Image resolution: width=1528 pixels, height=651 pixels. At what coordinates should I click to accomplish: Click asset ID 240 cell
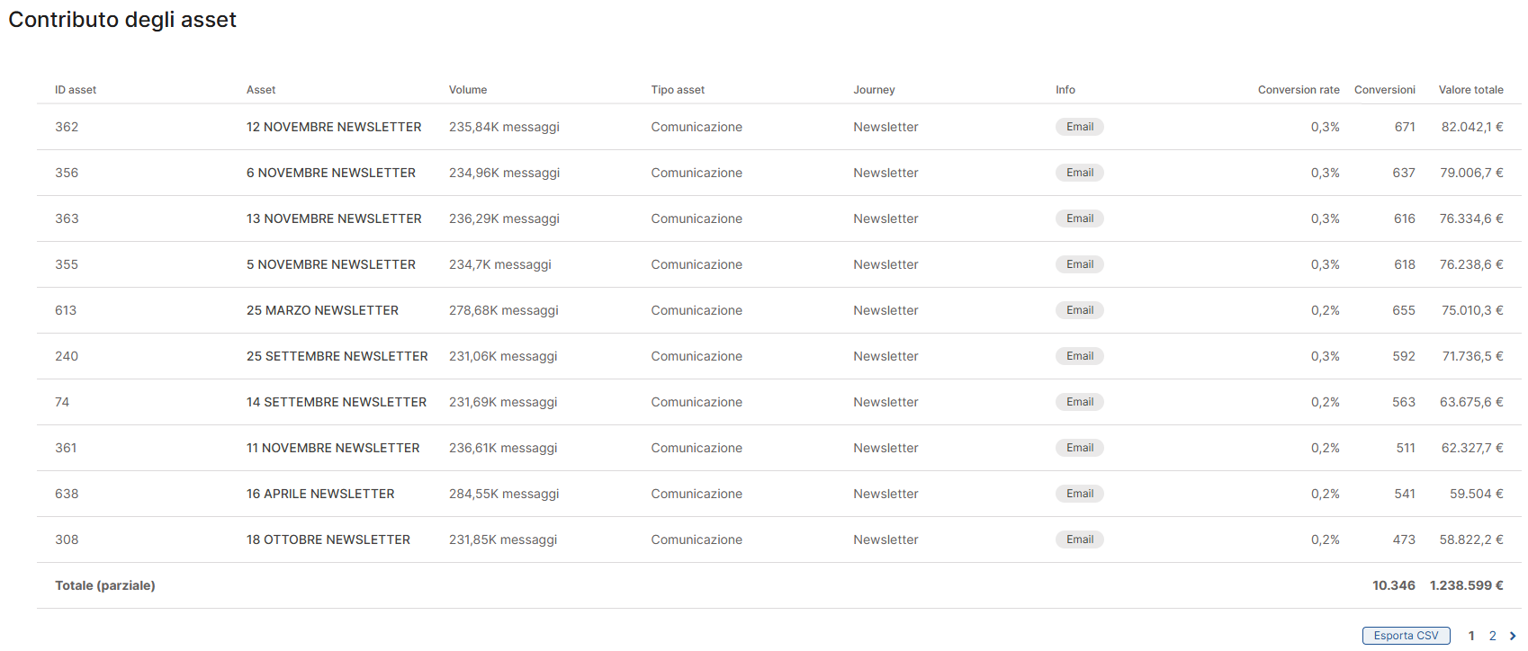[x=67, y=356]
